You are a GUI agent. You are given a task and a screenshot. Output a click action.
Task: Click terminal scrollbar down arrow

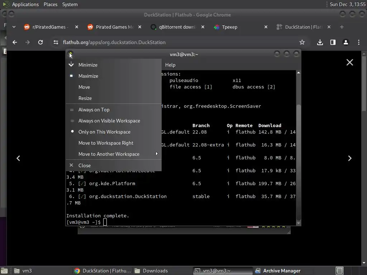click(299, 223)
